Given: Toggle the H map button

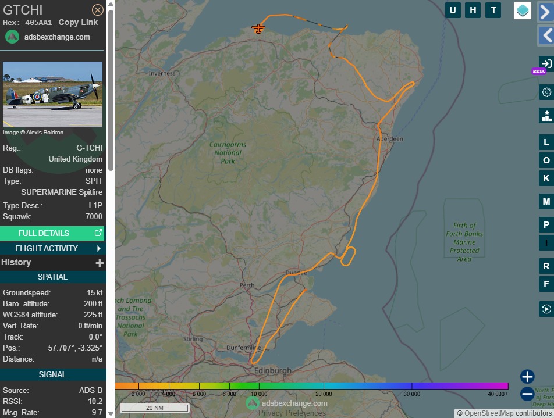Looking at the screenshot, I should click(x=473, y=10).
